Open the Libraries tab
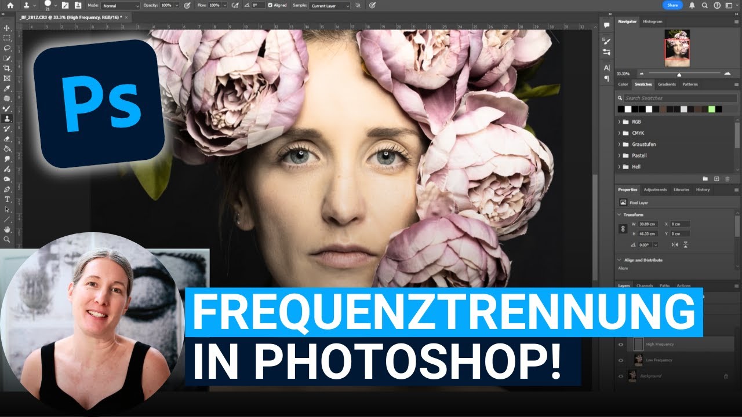The height and width of the screenshot is (417, 742). (x=681, y=190)
